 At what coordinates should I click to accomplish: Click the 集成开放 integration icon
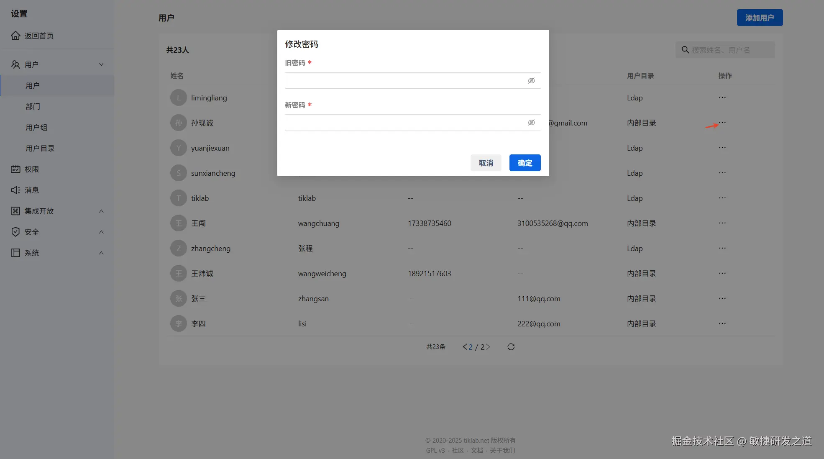coord(15,211)
